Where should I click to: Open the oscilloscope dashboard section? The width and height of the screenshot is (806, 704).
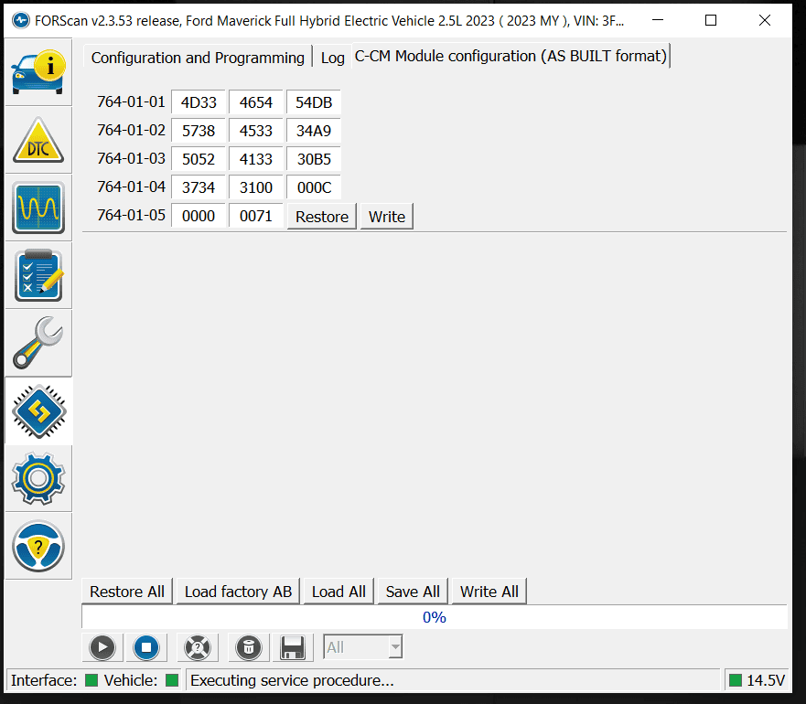38,208
